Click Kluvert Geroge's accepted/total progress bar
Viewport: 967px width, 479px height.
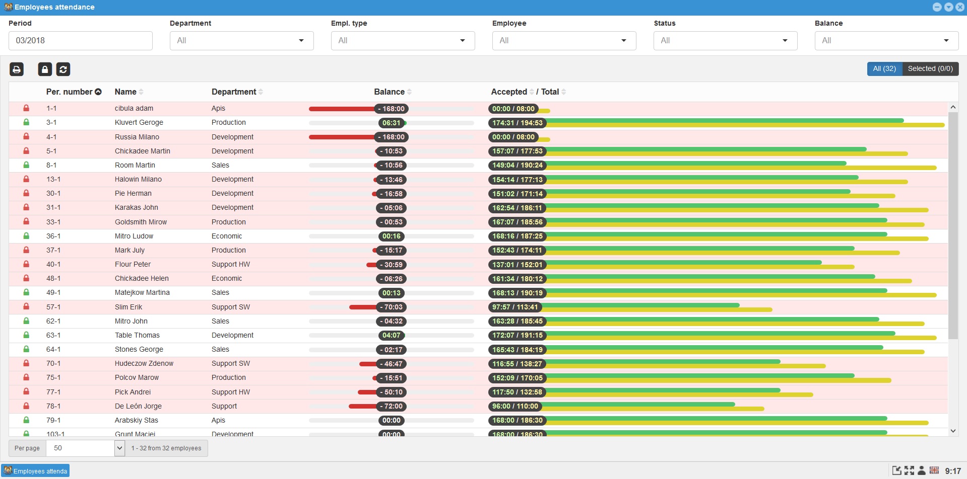point(717,123)
